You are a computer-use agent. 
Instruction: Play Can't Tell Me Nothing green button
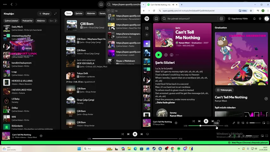(159, 55)
